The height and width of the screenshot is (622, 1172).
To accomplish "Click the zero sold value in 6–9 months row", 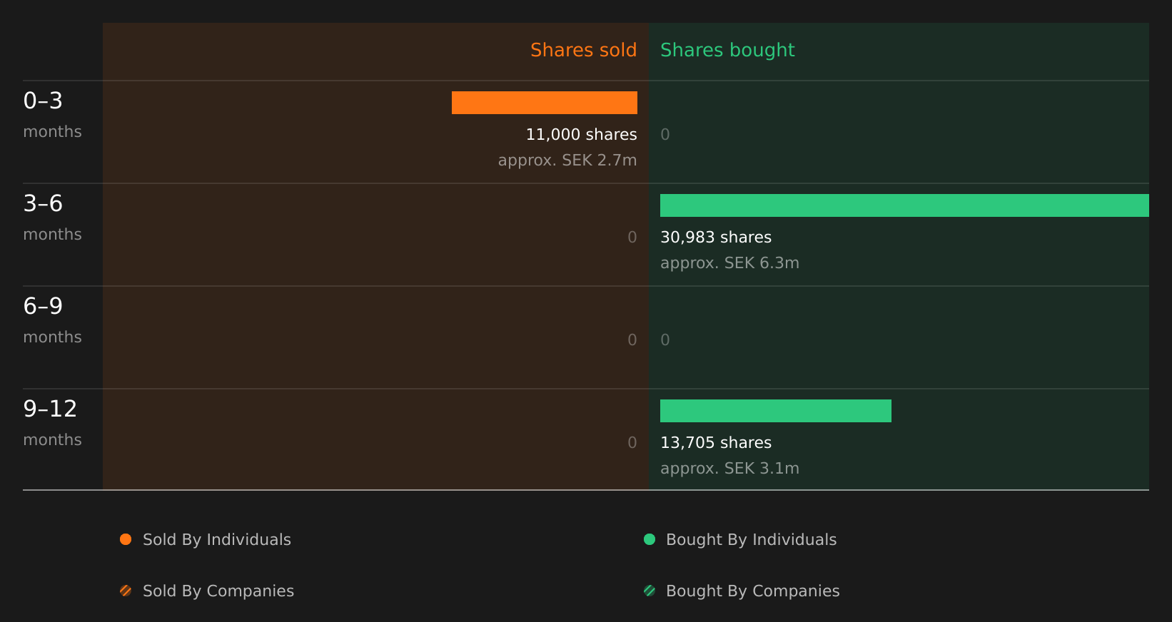I will click(x=632, y=340).
